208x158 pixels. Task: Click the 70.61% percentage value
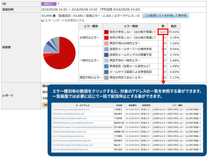point(174,32)
